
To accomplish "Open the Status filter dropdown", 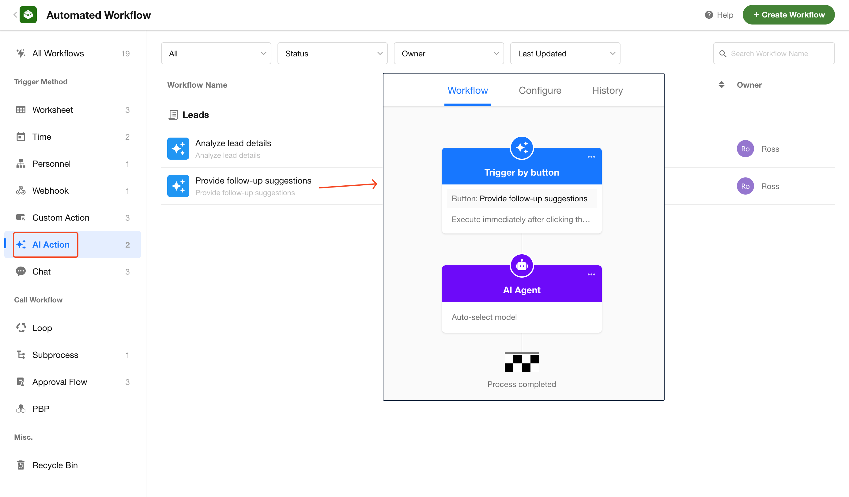I will 332,54.
